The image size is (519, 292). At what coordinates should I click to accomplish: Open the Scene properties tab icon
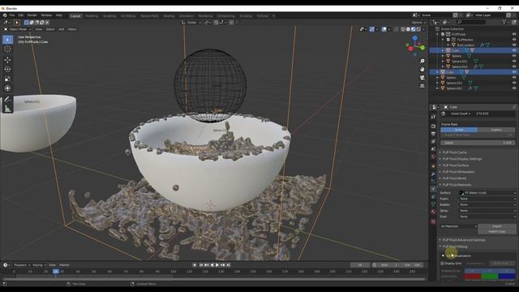(x=433, y=149)
